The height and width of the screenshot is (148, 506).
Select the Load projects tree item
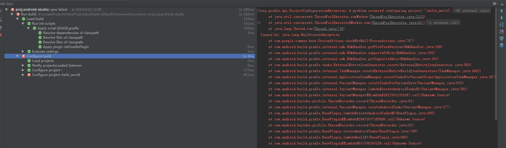[43, 61]
